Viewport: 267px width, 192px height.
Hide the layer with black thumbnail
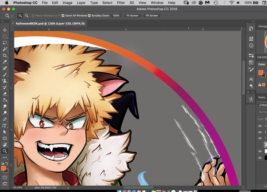(x=260, y=158)
